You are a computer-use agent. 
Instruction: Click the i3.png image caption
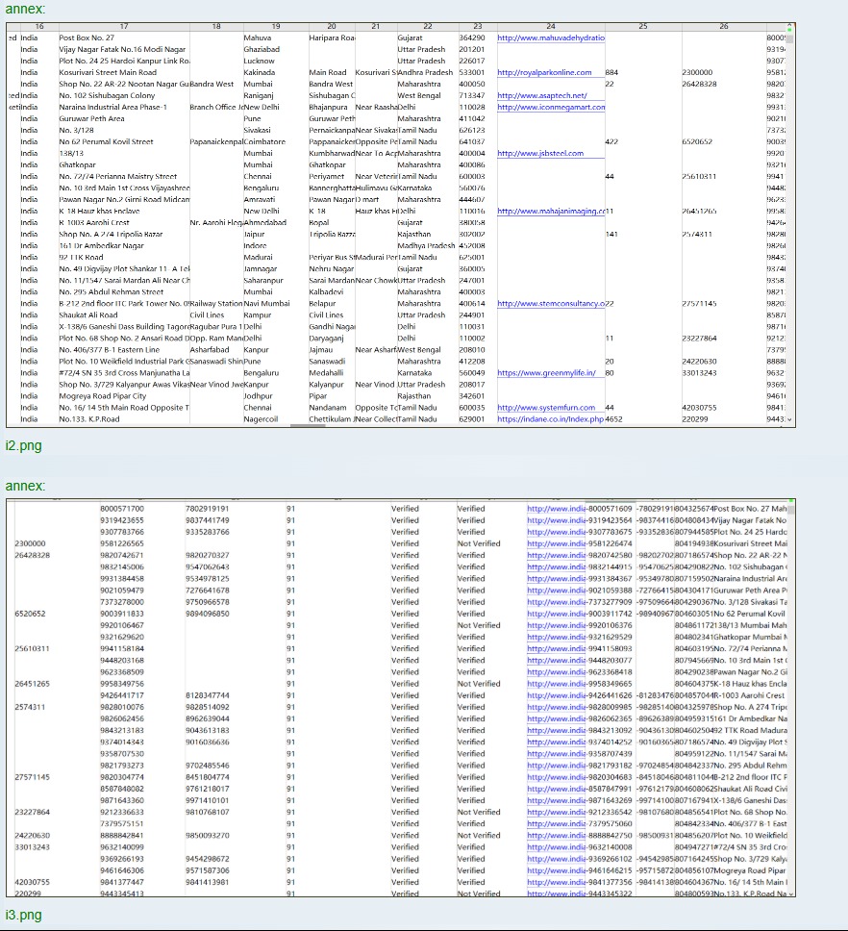pyautogui.click(x=23, y=915)
